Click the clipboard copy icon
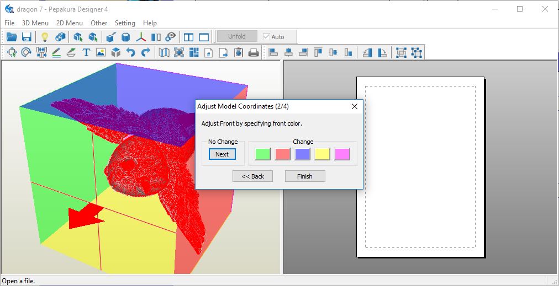 click(x=239, y=53)
